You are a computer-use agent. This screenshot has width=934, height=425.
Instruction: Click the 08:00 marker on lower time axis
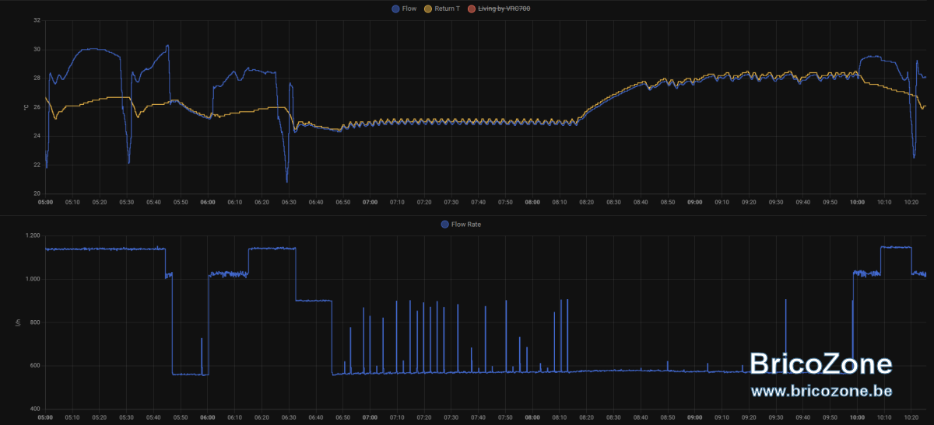tap(532, 418)
